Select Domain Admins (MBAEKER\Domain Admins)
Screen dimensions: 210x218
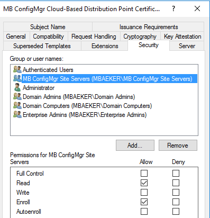pyautogui.click(x=79, y=97)
